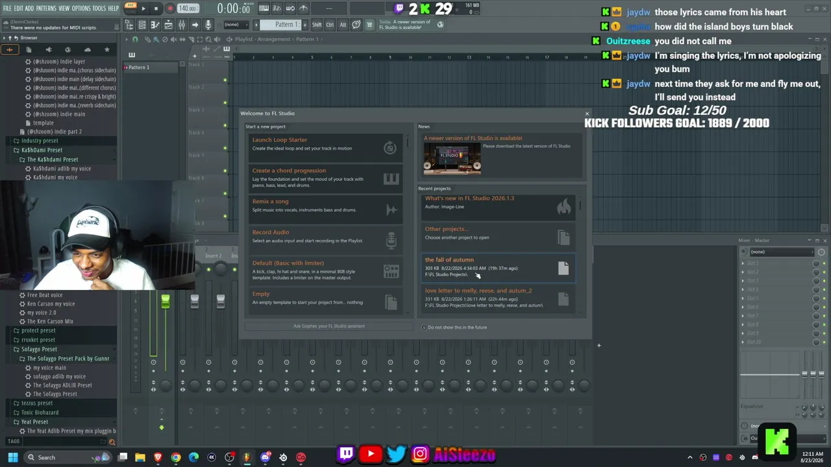831x467 pixels.
Task: Open Microsoft Edge from the taskbar
Action: pos(193,457)
